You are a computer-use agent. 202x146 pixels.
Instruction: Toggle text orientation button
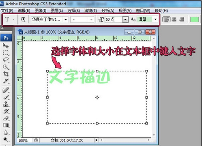[23, 19]
